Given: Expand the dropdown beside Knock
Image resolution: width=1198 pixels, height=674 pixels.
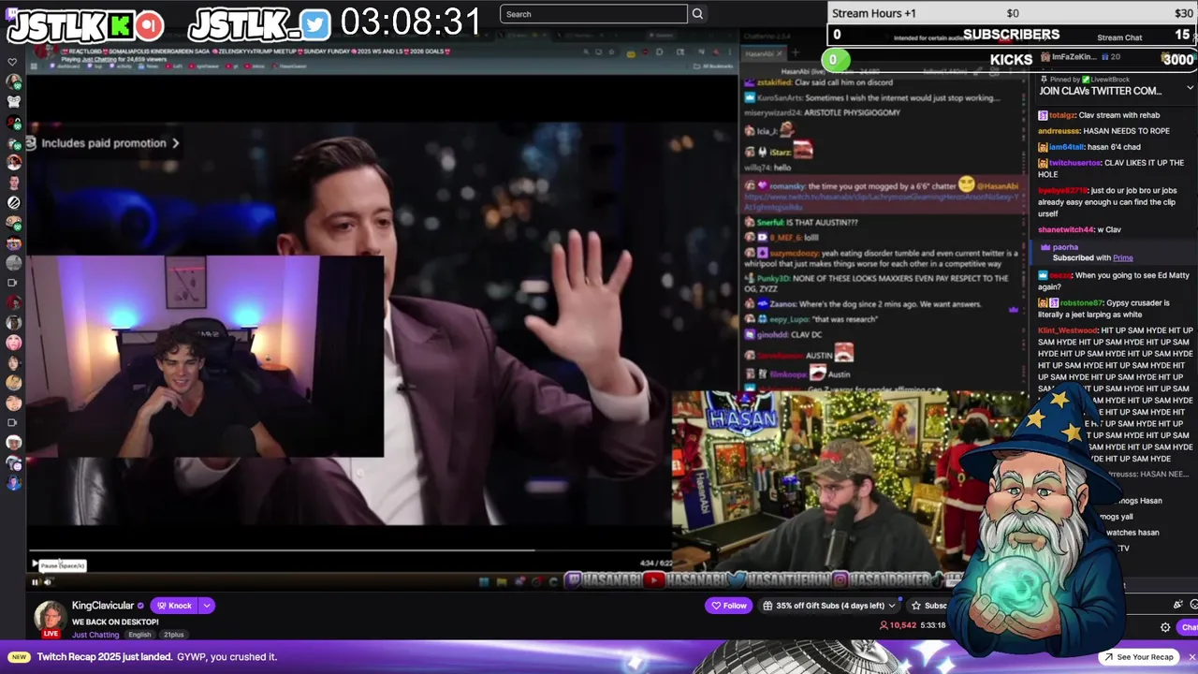Looking at the screenshot, I should coord(207,606).
